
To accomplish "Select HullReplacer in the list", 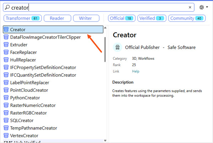I will pos(53,60).
